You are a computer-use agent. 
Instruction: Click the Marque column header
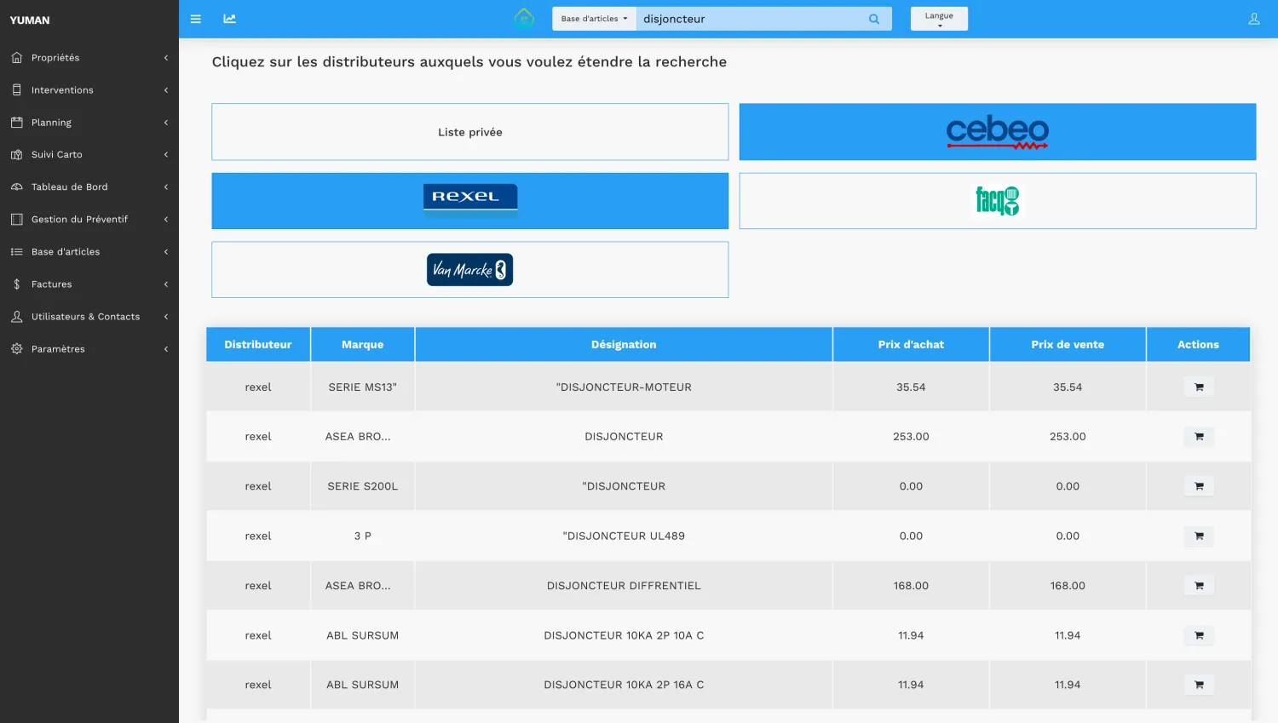tap(363, 345)
